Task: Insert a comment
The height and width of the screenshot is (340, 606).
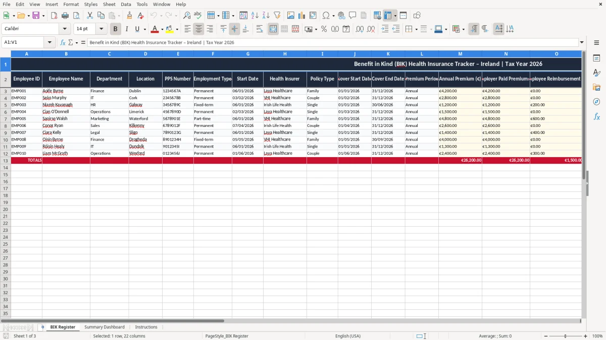Action: click(x=352, y=16)
